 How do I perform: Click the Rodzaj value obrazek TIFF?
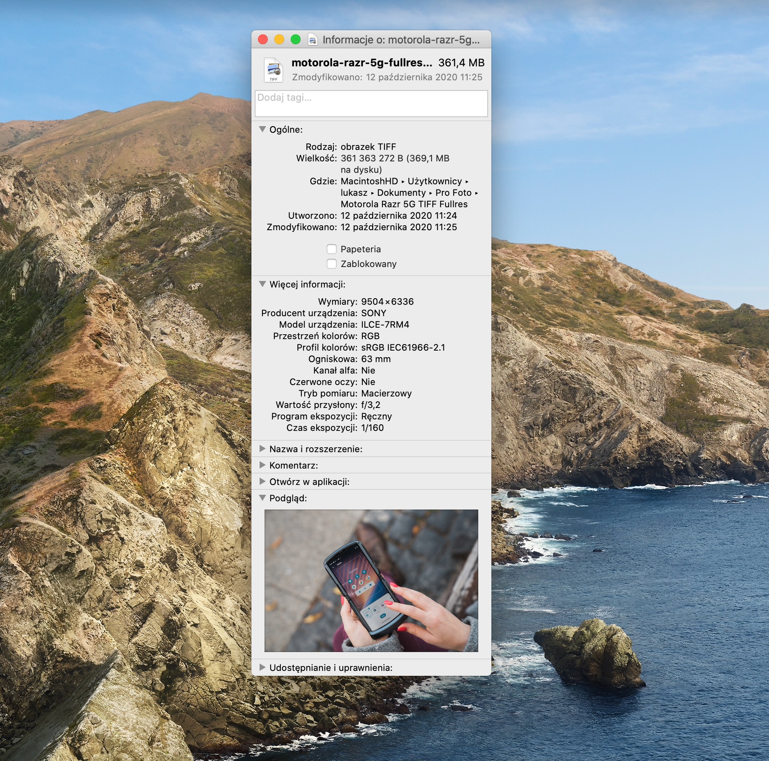click(x=369, y=147)
